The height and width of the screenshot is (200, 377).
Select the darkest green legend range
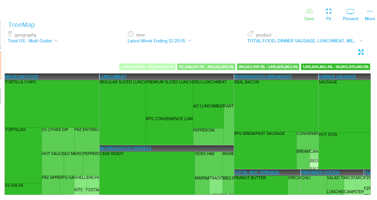tap(335, 67)
